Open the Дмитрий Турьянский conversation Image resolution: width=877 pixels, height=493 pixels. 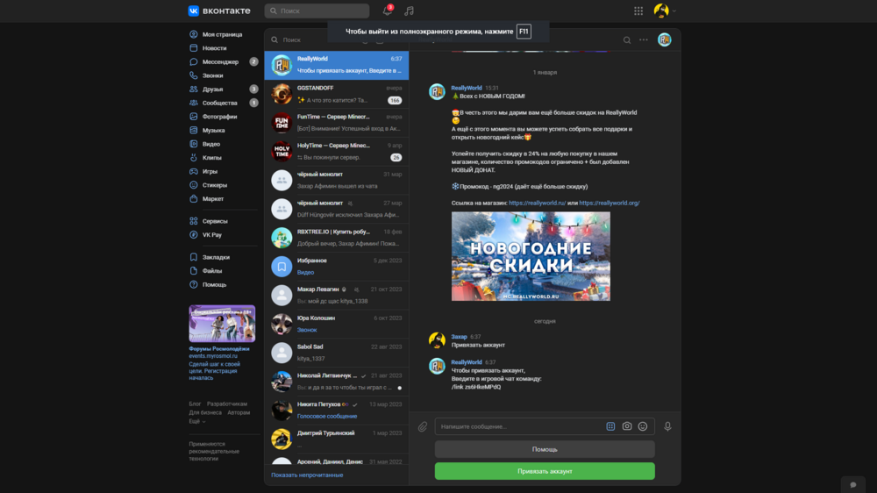coord(337,439)
